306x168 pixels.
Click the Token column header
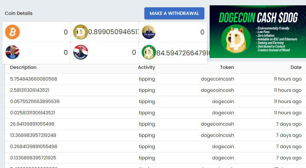[x=227, y=67]
